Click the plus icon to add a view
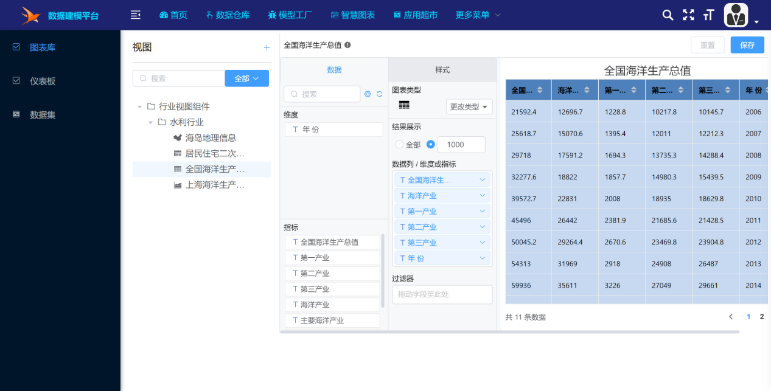This screenshot has height=391, width=771. pos(266,47)
